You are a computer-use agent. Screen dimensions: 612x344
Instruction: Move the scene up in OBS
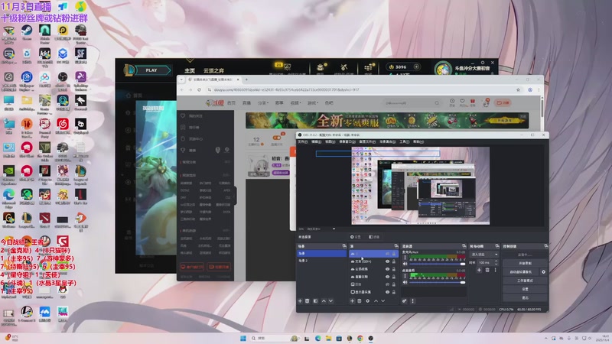pos(324,301)
